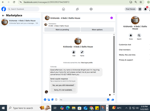Open the $1,950 - 4 Beds 3 Baths listing link
The height and width of the screenshot is (111, 150).
58,26
